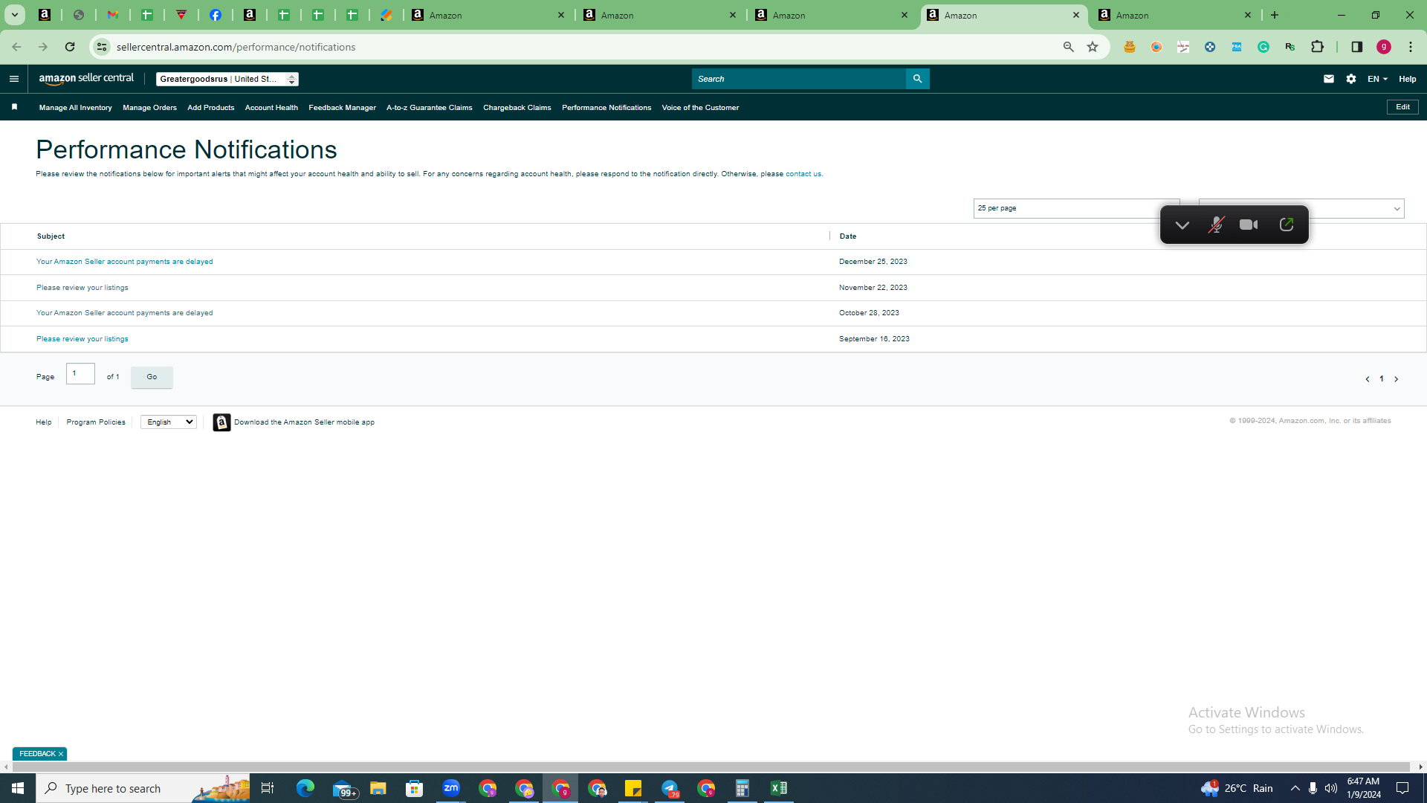Open Manage Orders

click(x=149, y=108)
